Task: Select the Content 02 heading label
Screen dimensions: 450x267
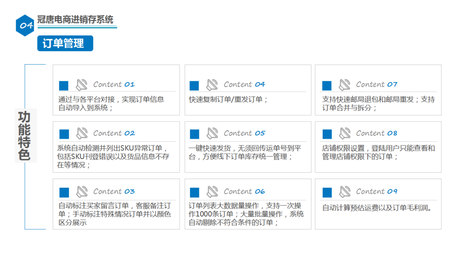Action: [114, 133]
